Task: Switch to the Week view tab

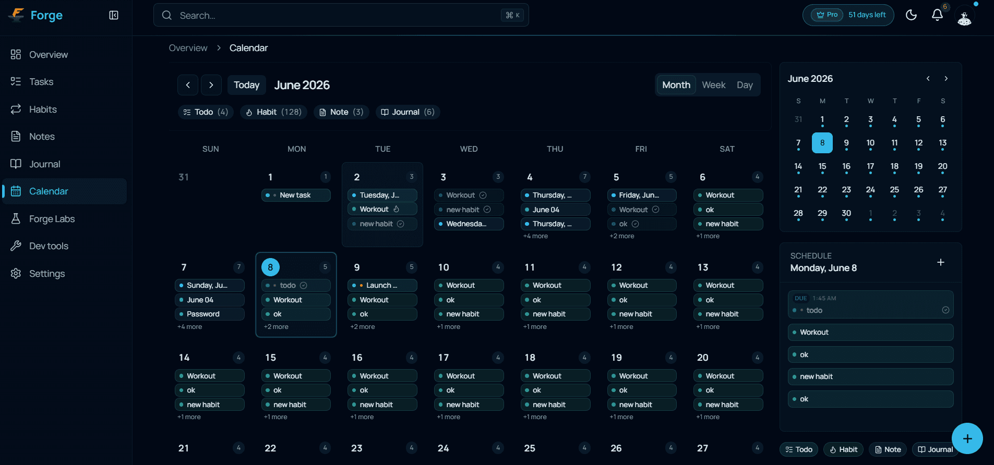Action: click(713, 85)
